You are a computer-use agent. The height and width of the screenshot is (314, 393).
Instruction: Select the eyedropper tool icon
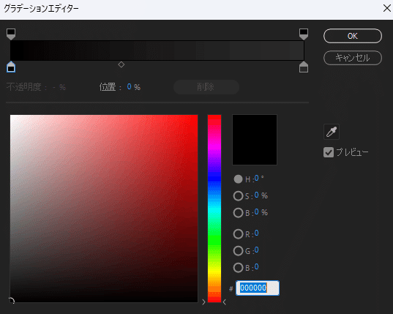click(332, 132)
